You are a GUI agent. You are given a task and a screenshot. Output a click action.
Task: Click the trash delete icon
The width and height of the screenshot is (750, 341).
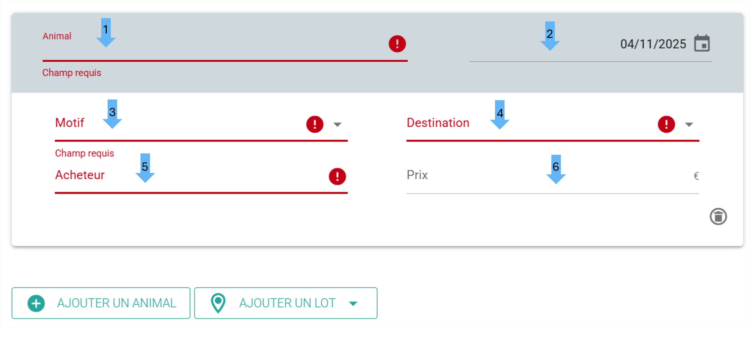pyautogui.click(x=718, y=216)
